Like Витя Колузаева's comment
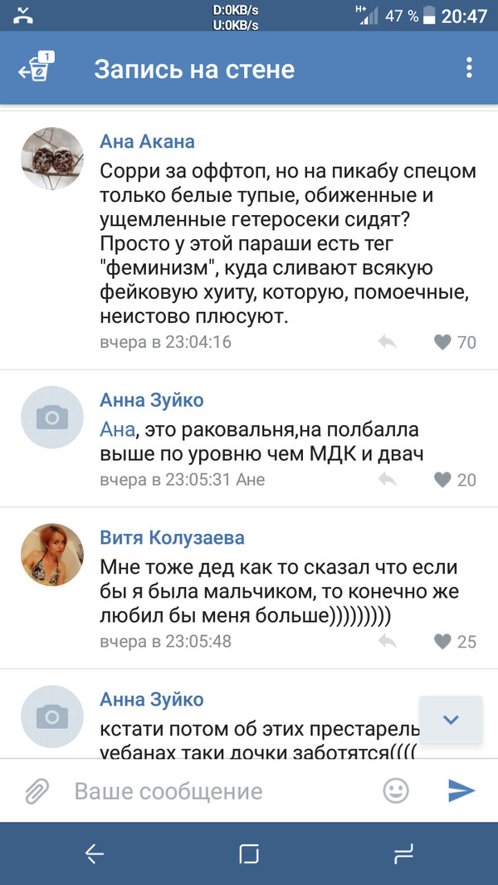This screenshot has height=885, width=498. pos(443,641)
